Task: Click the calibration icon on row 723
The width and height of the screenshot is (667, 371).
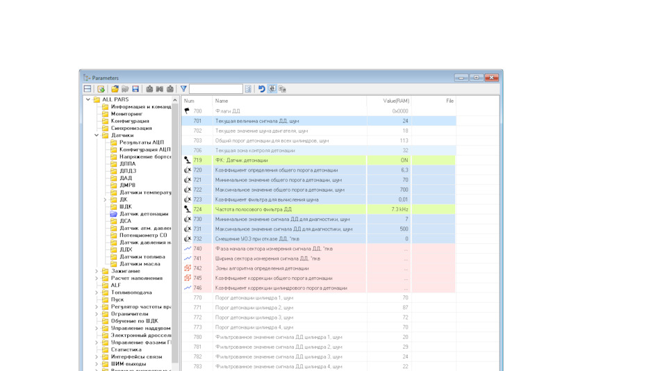Action: click(187, 199)
